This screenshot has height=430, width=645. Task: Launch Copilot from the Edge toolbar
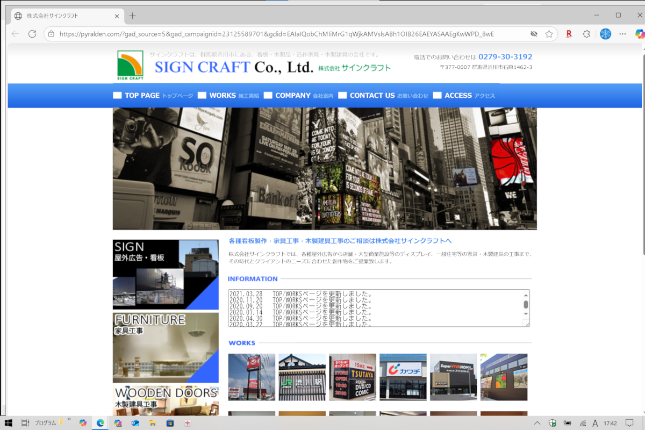coord(640,34)
